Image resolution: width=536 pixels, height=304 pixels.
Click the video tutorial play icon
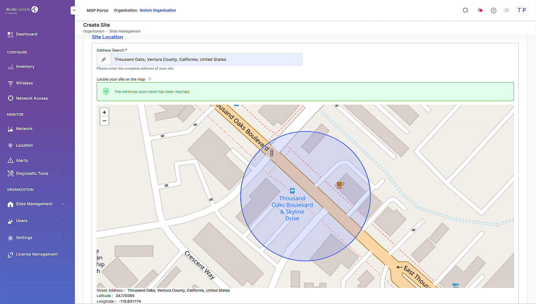[507, 10]
